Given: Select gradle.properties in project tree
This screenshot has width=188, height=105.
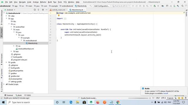Looking at the screenshot, I should pyautogui.click(x=16, y=71).
